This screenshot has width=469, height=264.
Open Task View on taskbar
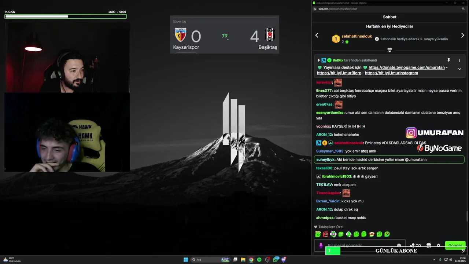[235, 260]
